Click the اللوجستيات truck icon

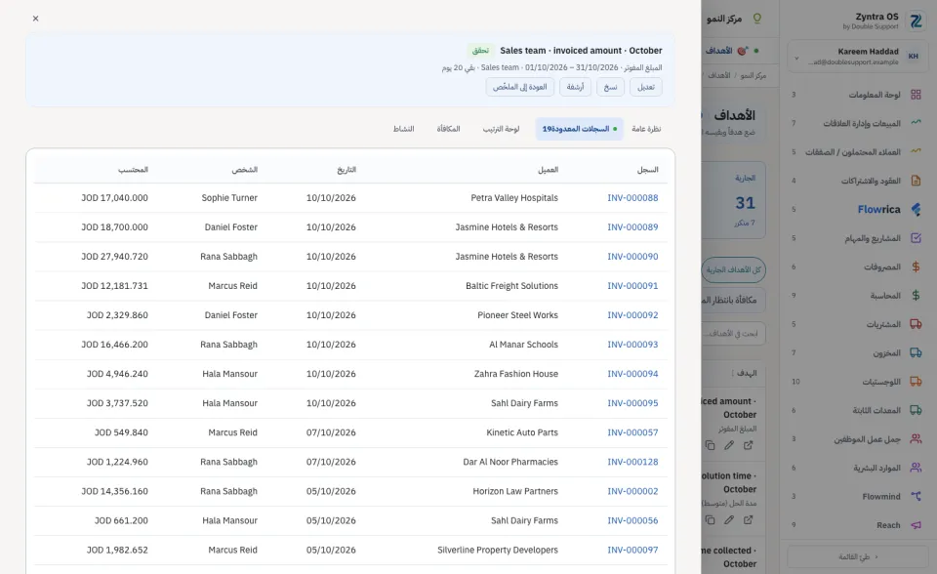coord(916,382)
